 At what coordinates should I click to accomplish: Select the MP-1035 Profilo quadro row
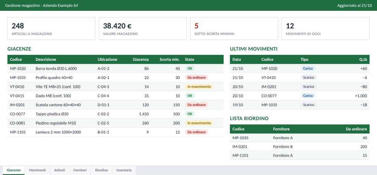(x=115, y=77)
